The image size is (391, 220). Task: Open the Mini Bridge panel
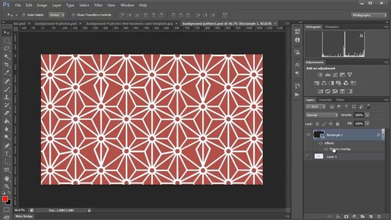click(24, 216)
